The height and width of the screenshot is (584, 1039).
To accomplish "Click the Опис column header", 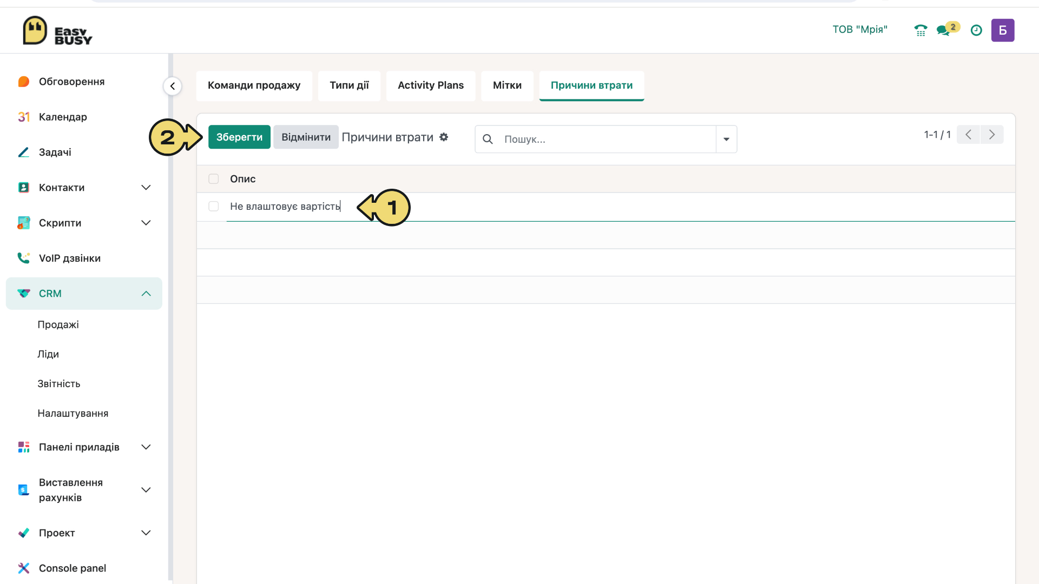I will (243, 179).
